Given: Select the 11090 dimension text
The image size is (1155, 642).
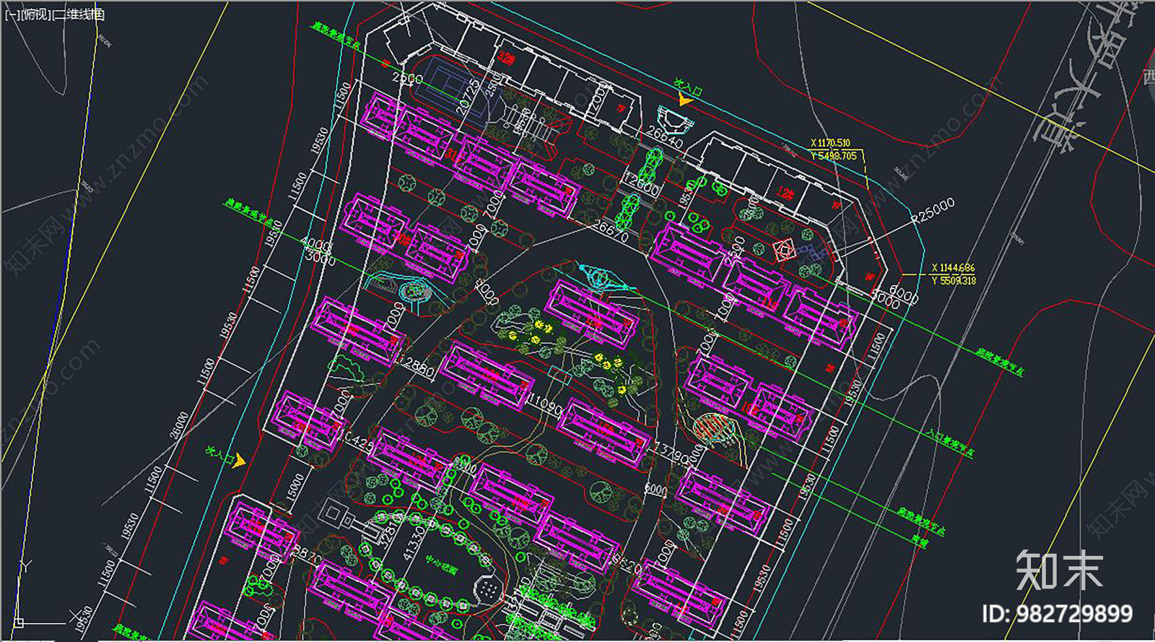Looking at the screenshot, I should click(545, 404).
